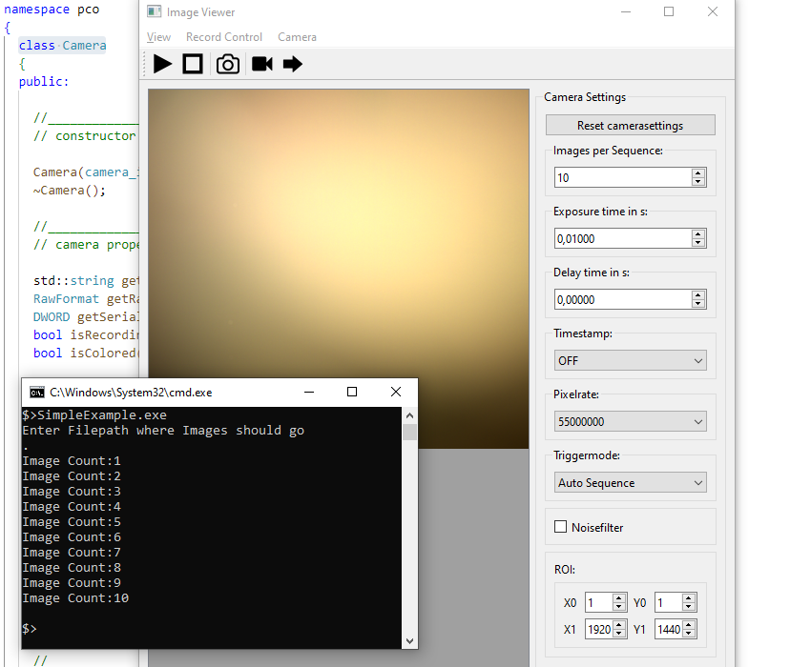This screenshot has height=667, width=811.
Task: Expand the Pixelrate dropdown showing 55000000
Action: [x=630, y=421]
